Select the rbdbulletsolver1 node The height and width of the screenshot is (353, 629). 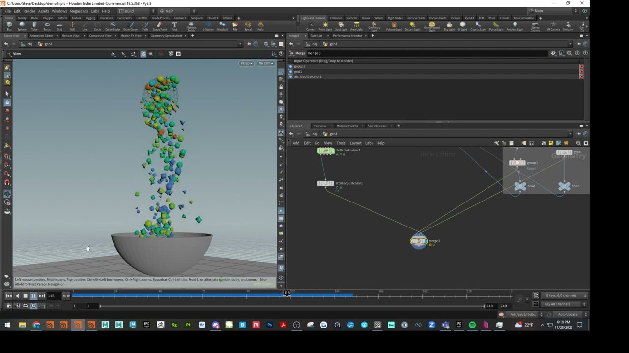pyautogui.click(x=326, y=151)
